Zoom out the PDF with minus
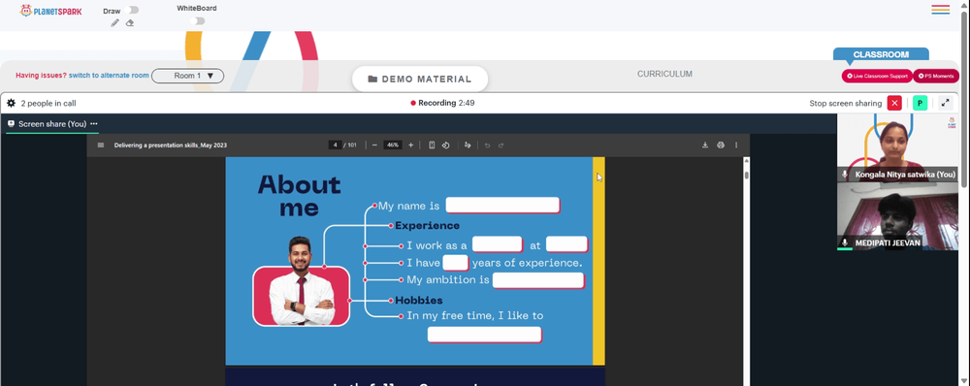The image size is (970, 386). (374, 145)
